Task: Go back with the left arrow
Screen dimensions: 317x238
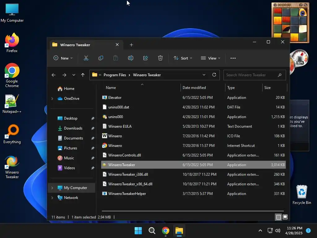Action: pos(54,75)
